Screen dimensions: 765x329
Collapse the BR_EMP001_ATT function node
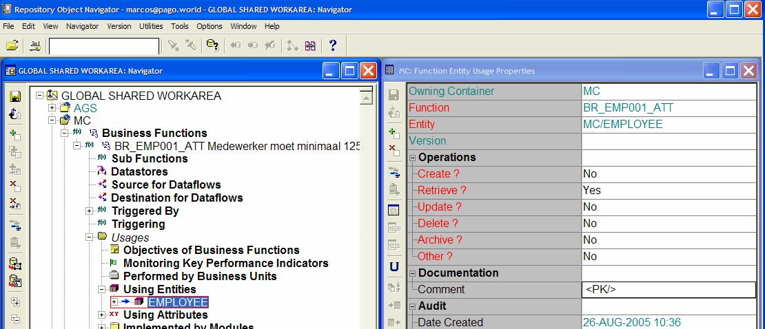coord(76,146)
